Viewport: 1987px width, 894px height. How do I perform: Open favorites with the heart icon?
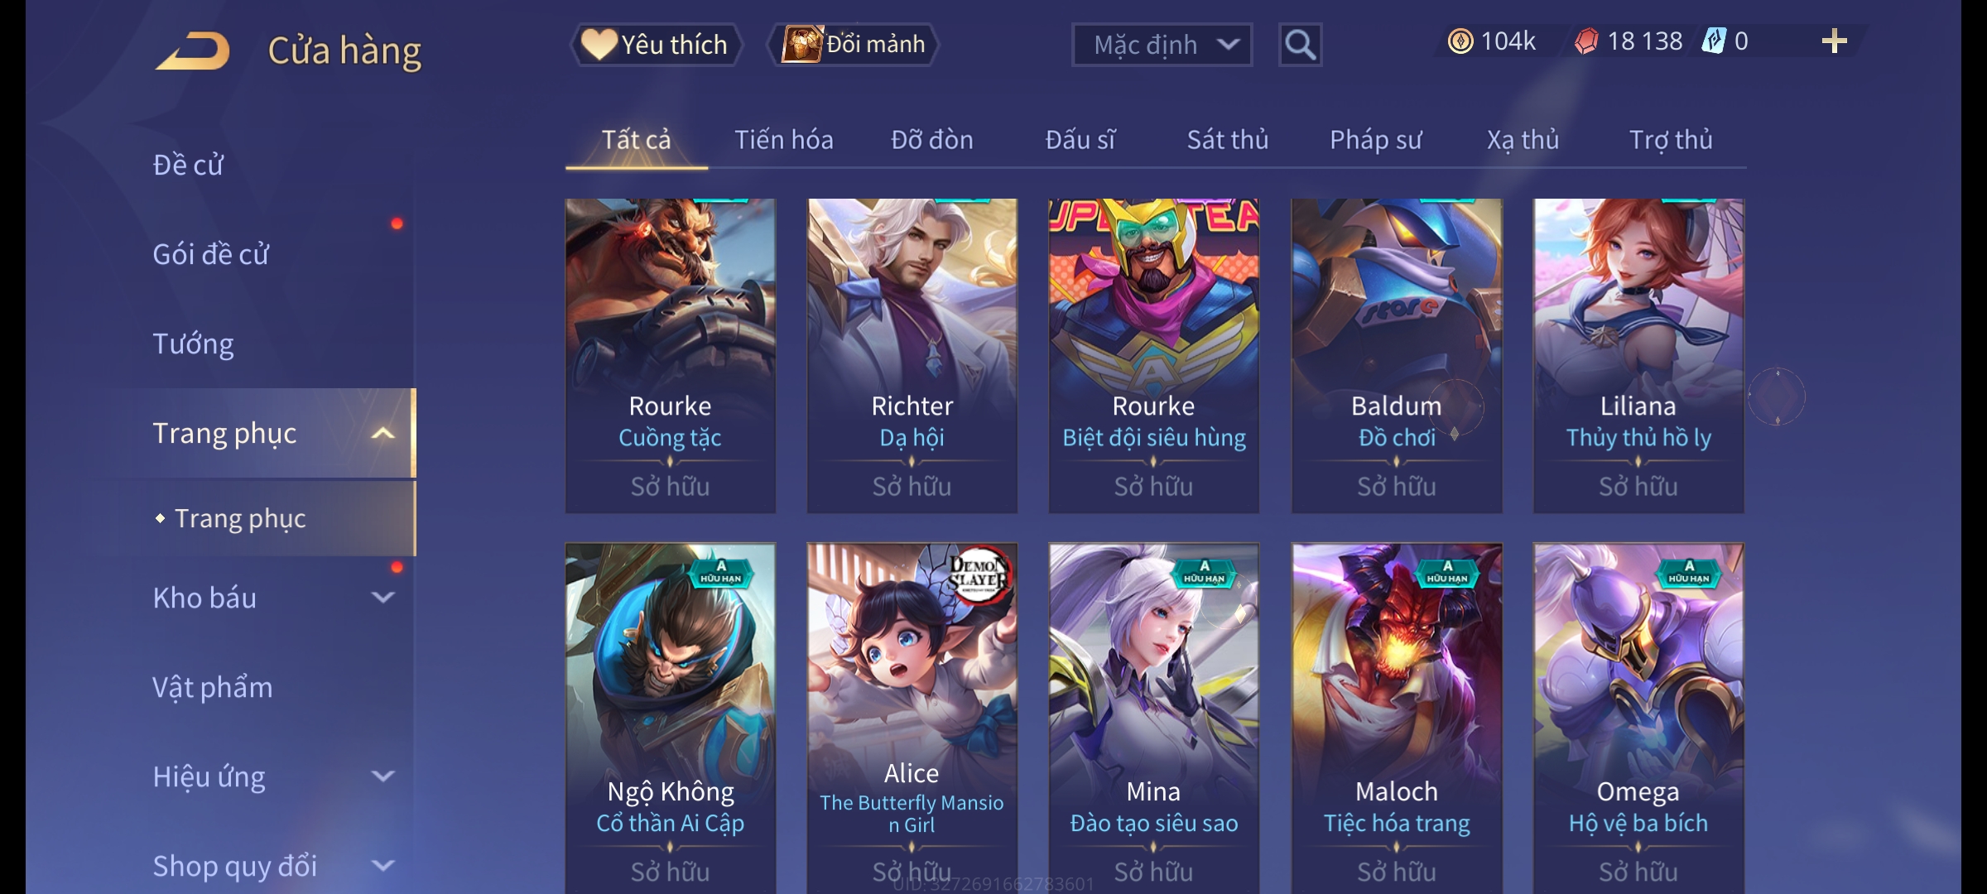click(598, 44)
